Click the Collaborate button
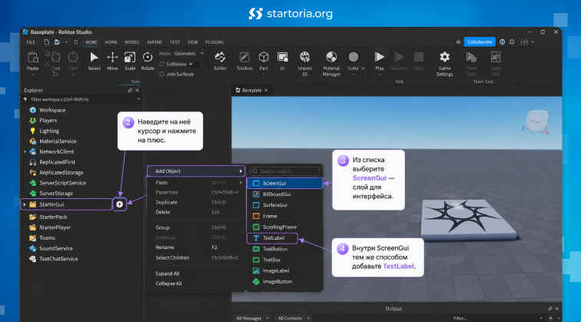The width and height of the screenshot is (581, 322). pyautogui.click(x=480, y=41)
